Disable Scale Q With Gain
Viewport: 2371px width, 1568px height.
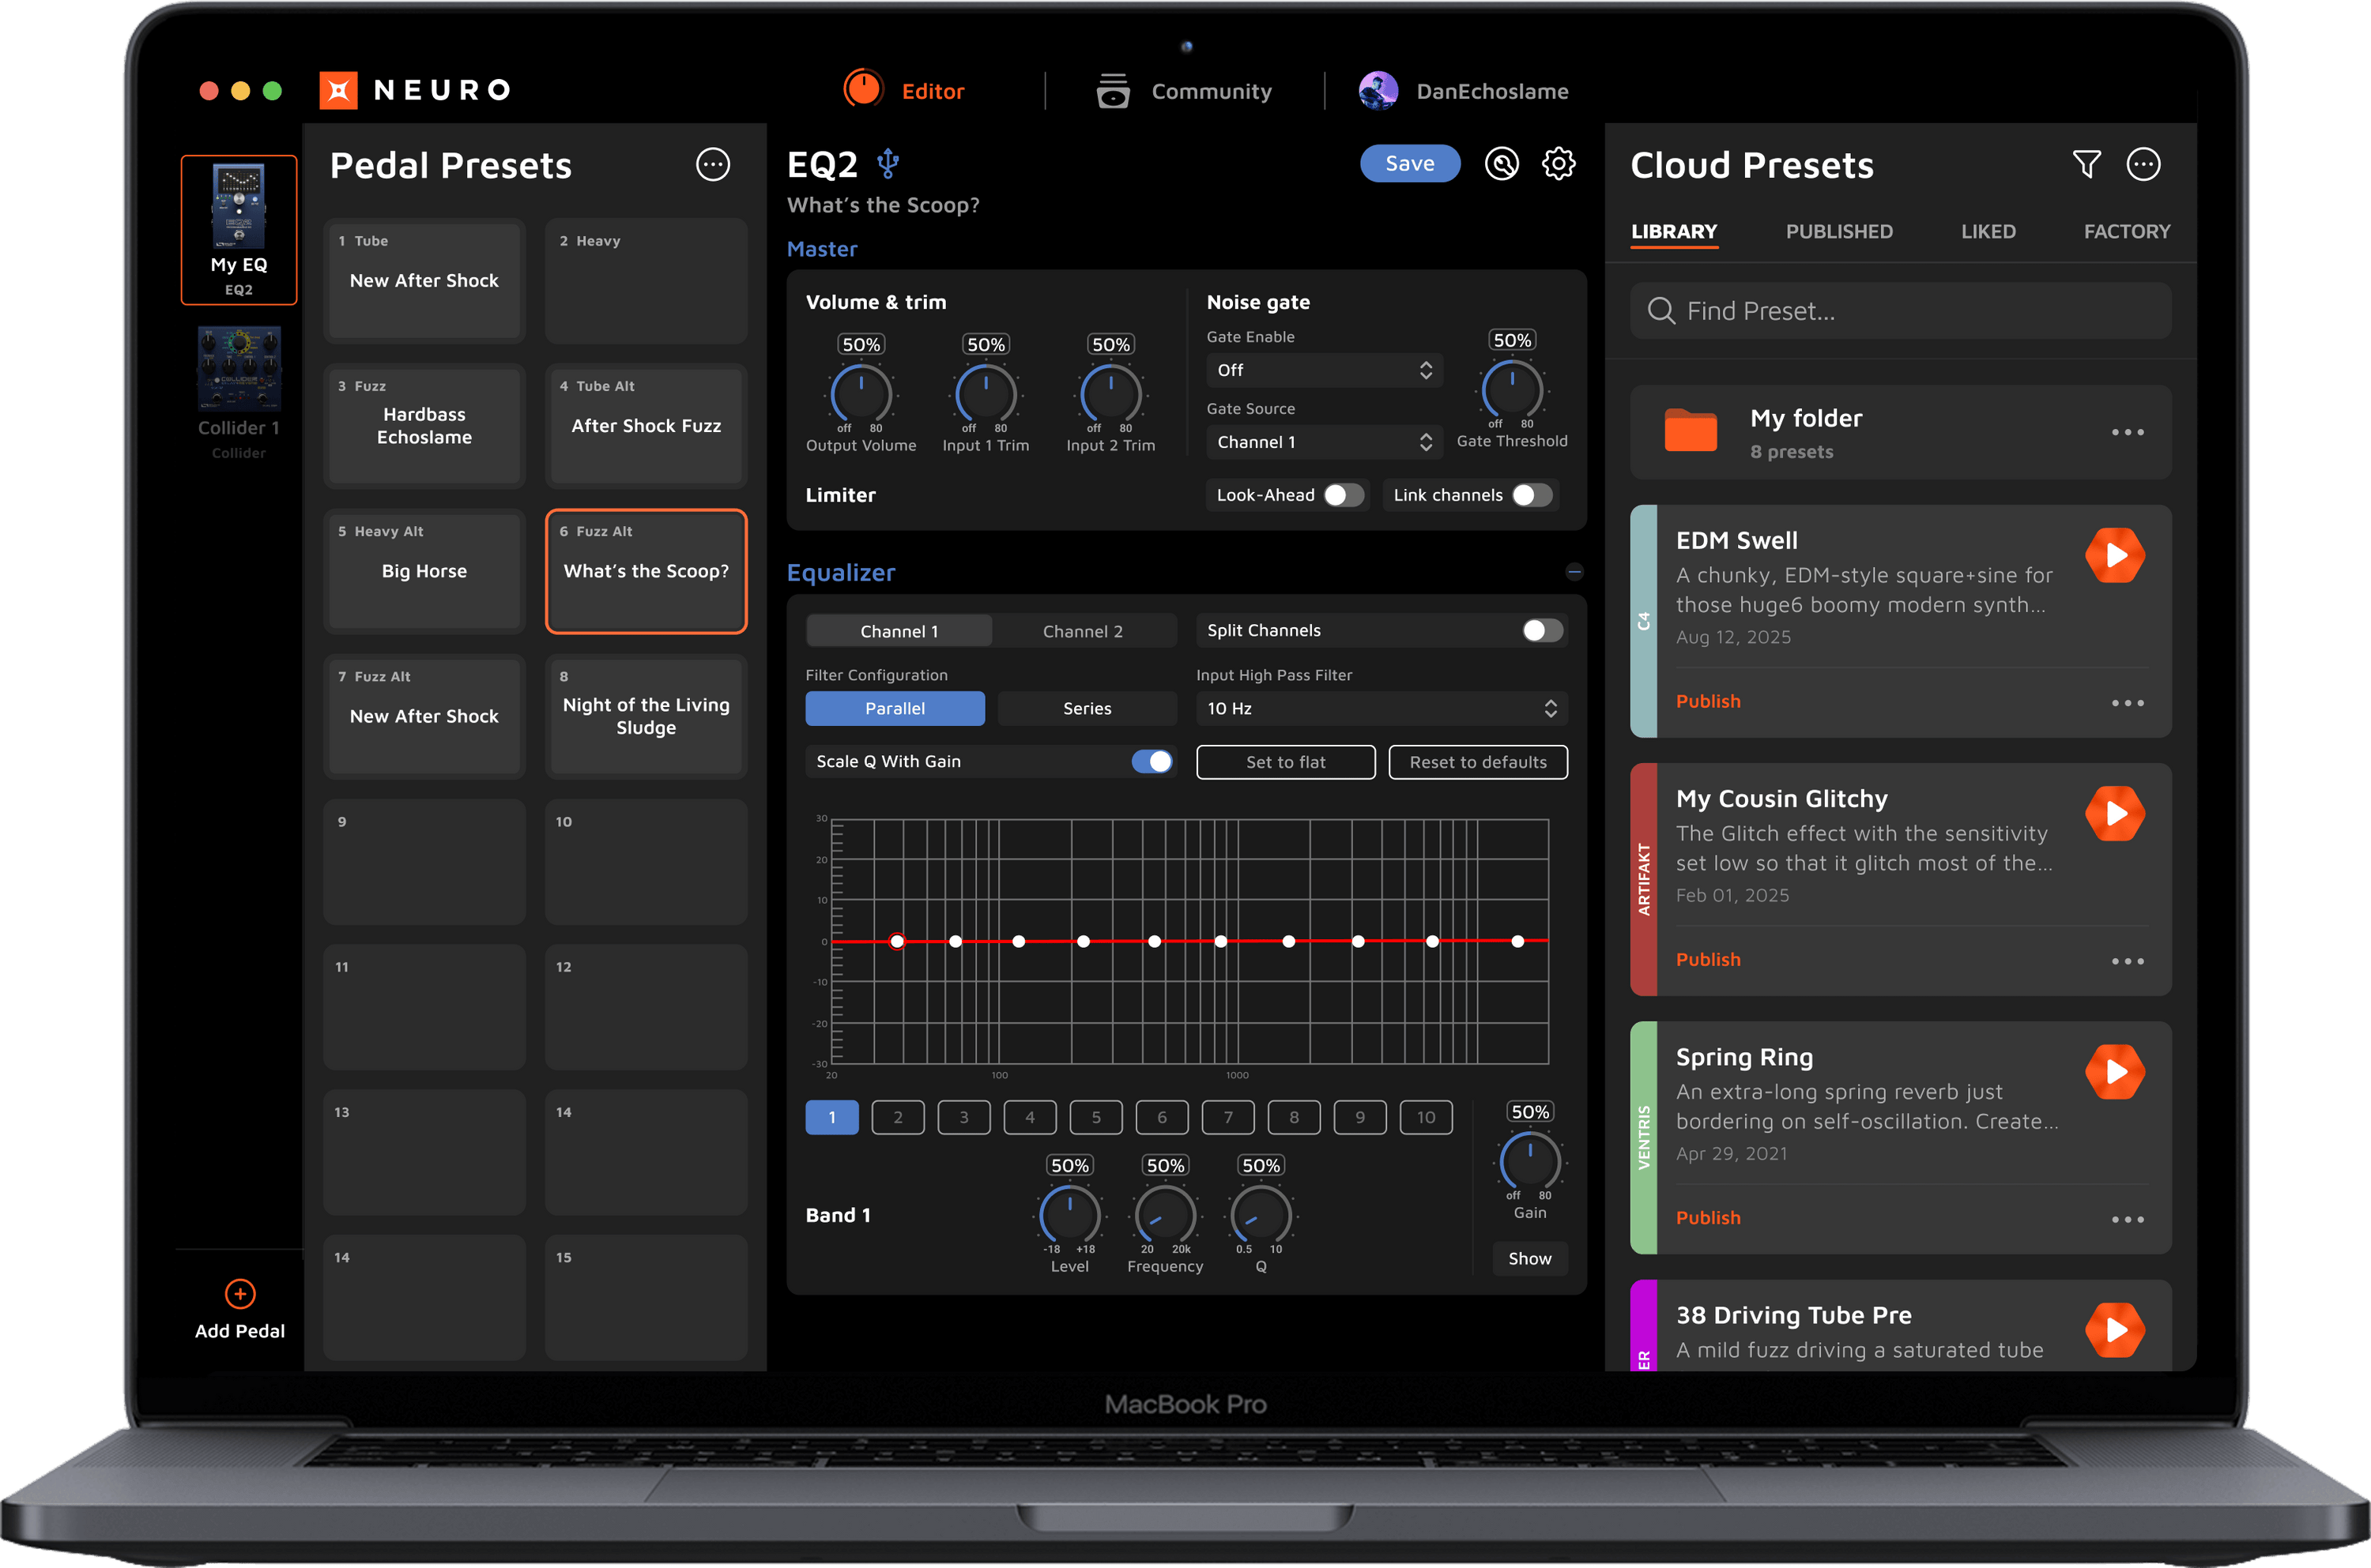click(1152, 761)
